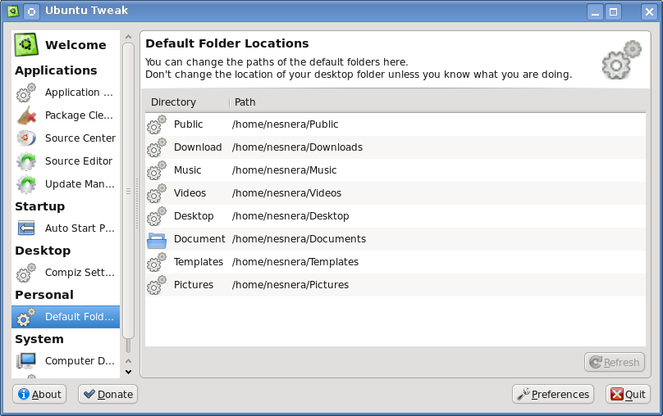The width and height of the screenshot is (663, 416).
Task: Open the Preferences dialog
Action: pyautogui.click(x=552, y=394)
